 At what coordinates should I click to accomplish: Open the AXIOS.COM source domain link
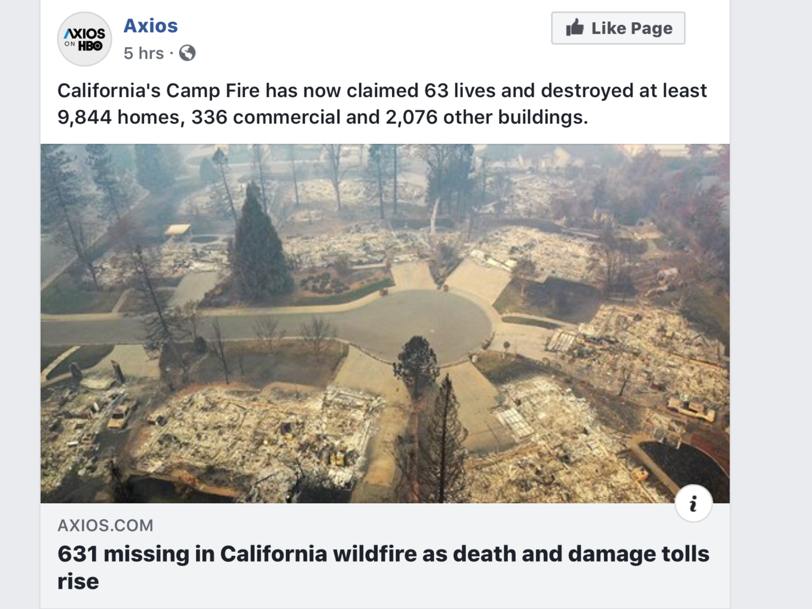(x=106, y=525)
